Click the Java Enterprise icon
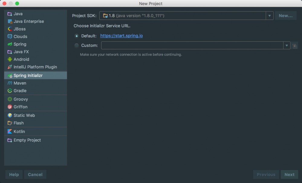Viewport: 302px width, 183px height. 10,21
